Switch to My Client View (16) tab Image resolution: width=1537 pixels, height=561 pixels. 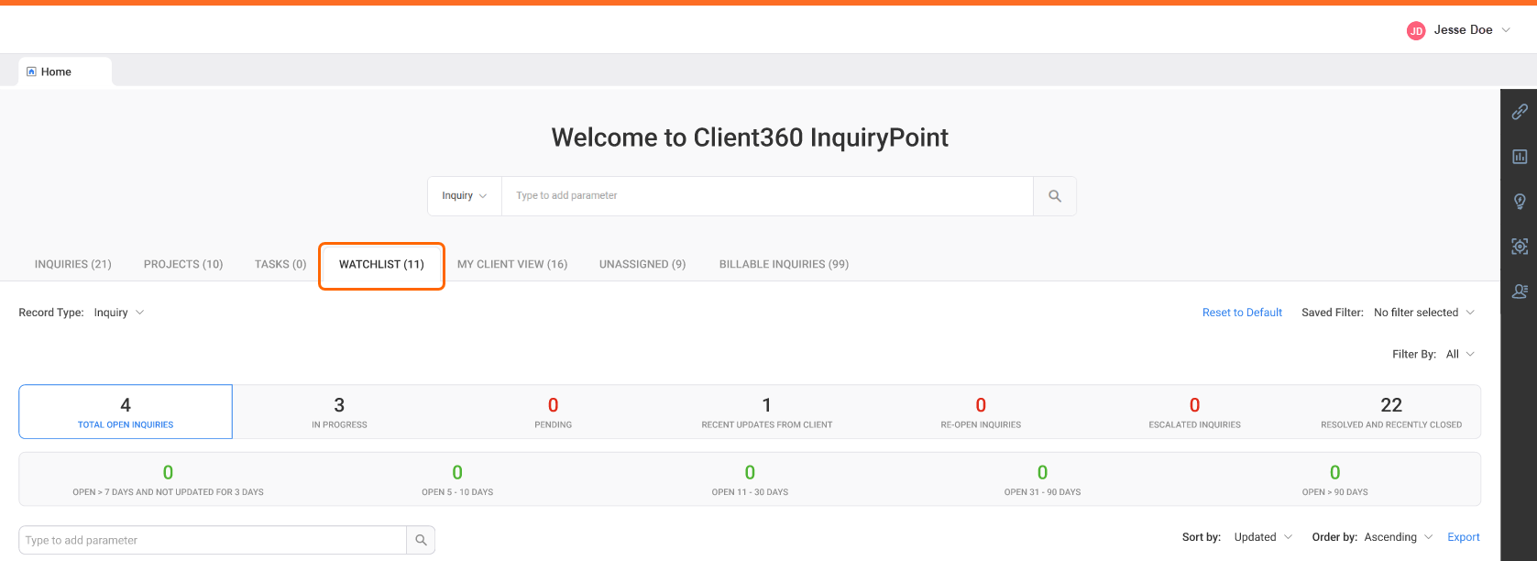click(x=512, y=264)
